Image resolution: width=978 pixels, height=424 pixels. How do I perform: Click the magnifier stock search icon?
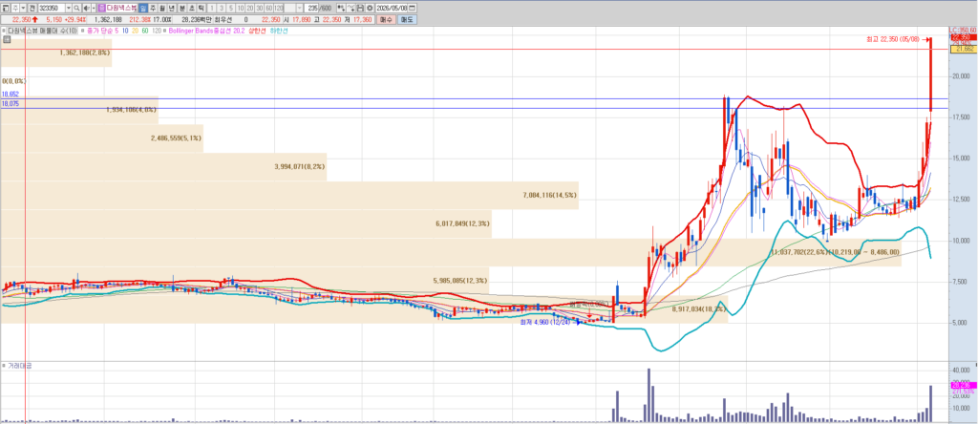coord(76,8)
